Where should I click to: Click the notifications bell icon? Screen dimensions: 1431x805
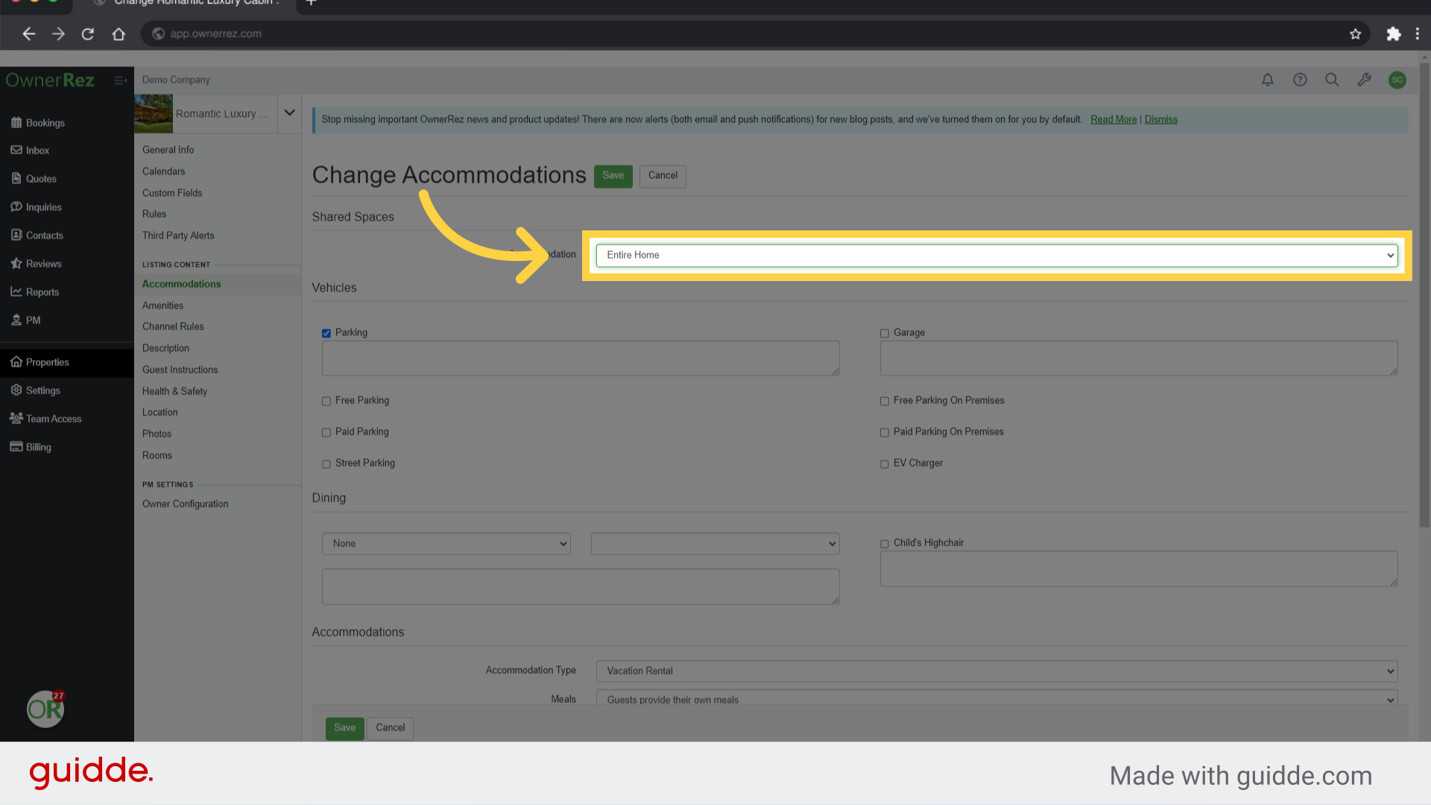pos(1267,80)
